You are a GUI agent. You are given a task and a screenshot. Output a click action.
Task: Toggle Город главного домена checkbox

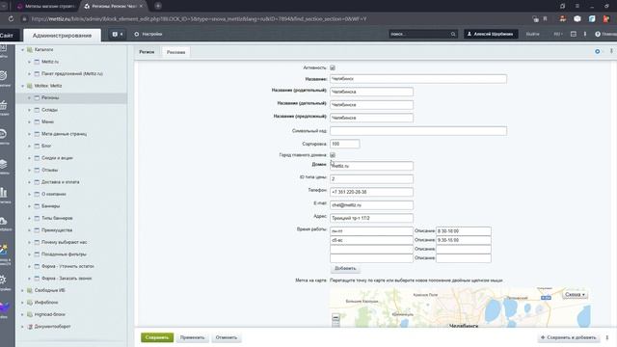click(333, 155)
